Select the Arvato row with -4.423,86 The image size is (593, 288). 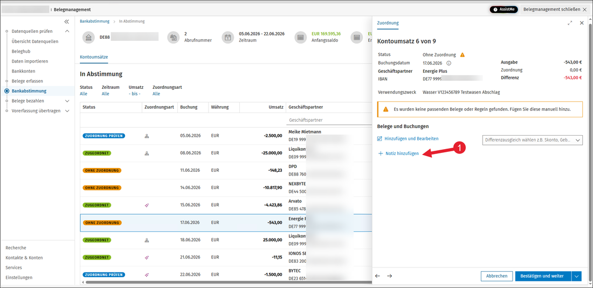[226, 205]
